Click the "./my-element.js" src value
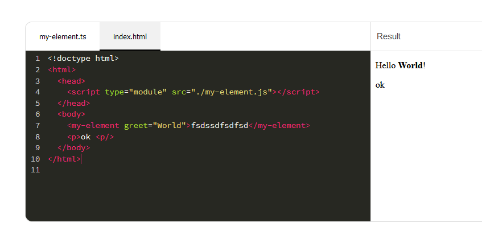 [232, 92]
